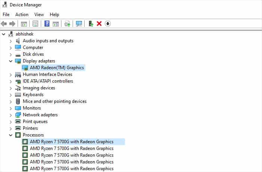The width and height of the screenshot is (262, 172).
Task: Click the AMD Radeon(TM) Graphics device icon
Action: [x=25, y=68]
